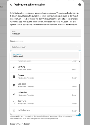
Task: Click the lightning bolt icon next to Leistung
Action: click(14, 68)
